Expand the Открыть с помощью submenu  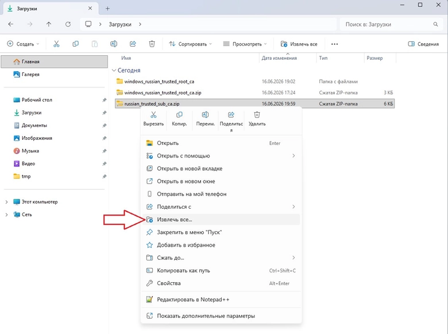(293, 156)
